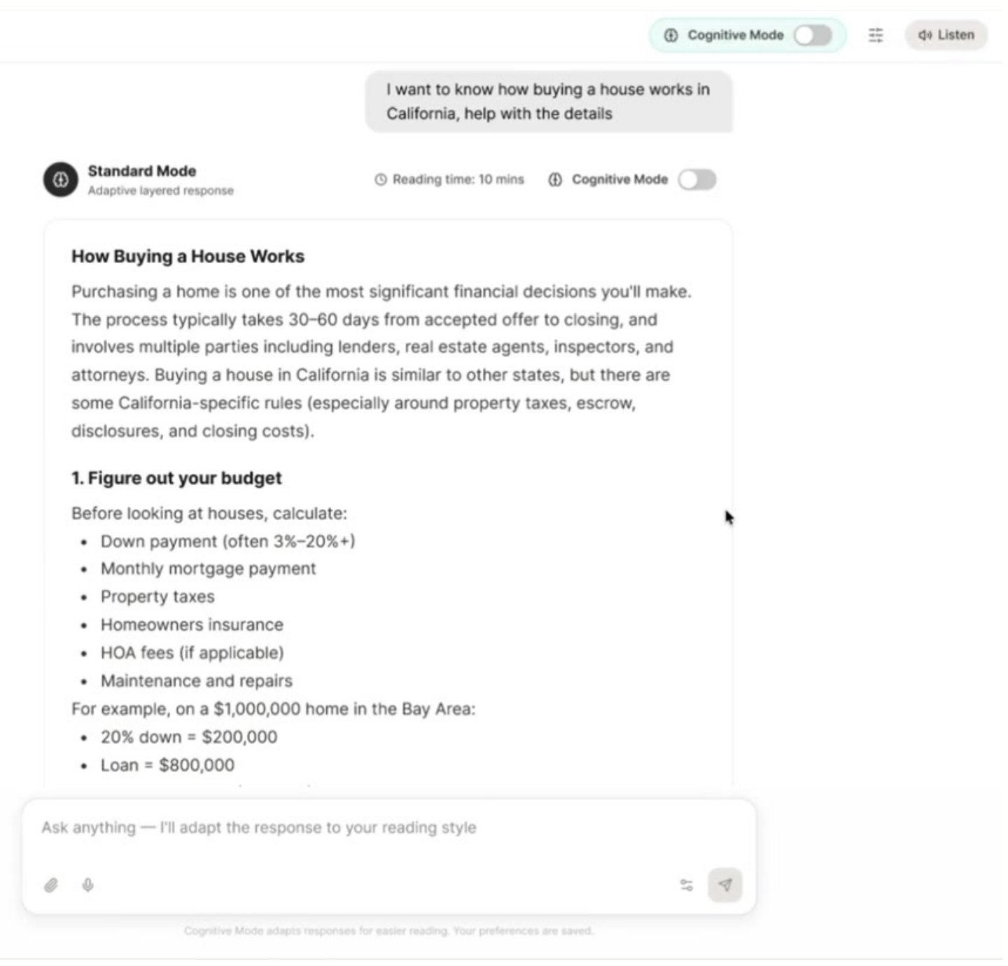Enable Cognitive Mode toggle beside reading time
The height and width of the screenshot is (966, 1008).
coord(697,180)
